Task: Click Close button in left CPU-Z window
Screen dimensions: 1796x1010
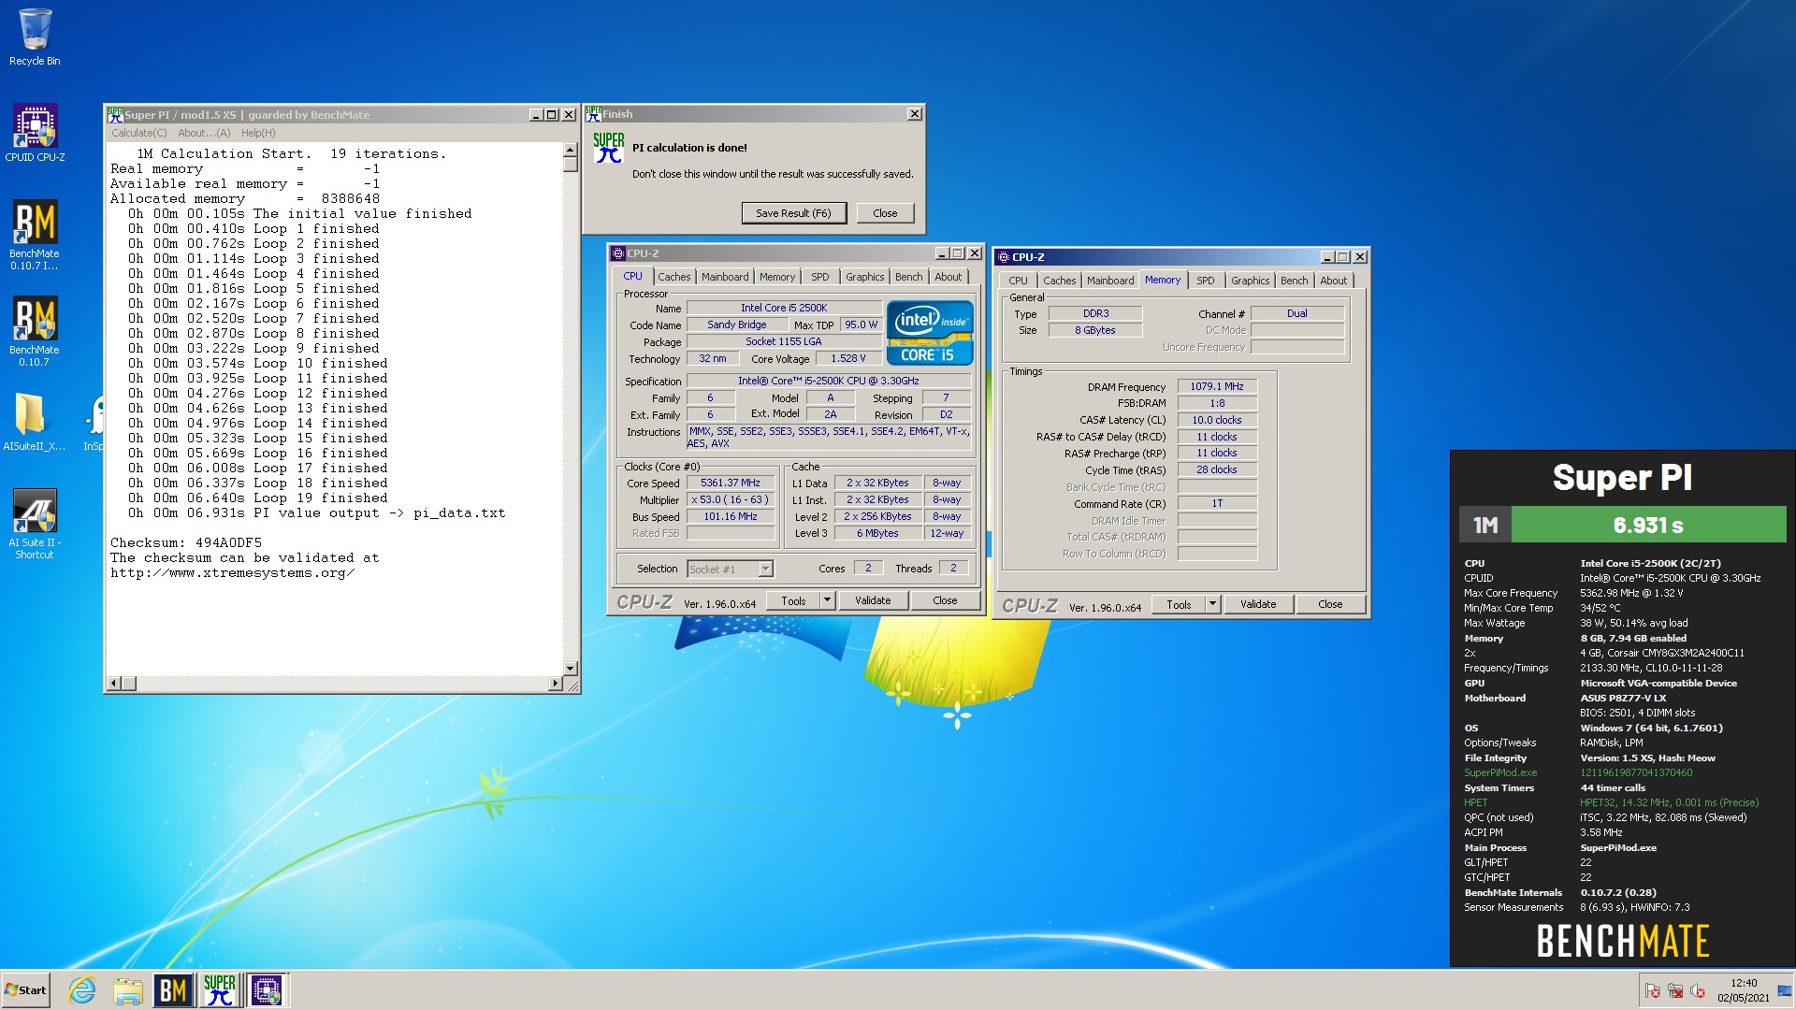Action: point(945,600)
